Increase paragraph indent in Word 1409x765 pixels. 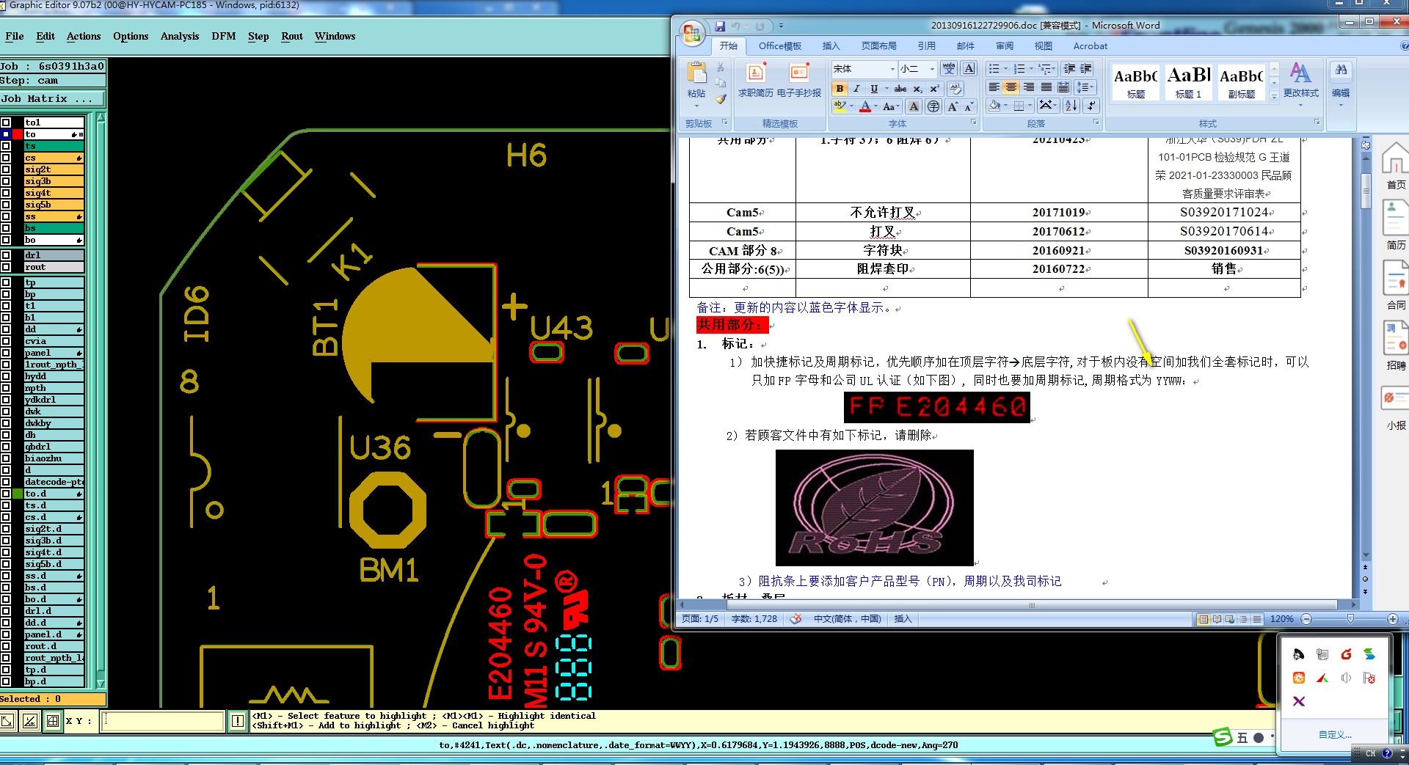click(1087, 69)
